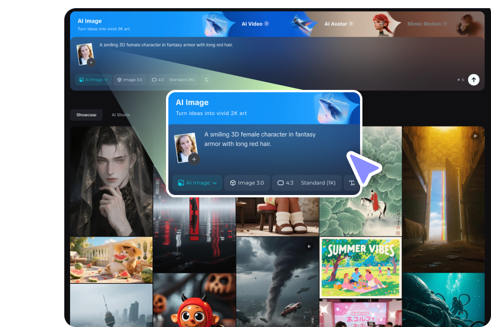Open the 4:3 Standard (1K) ratio setting in the top toolbar
The height and width of the screenshot is (327, 491).
[x=173, y=80]
